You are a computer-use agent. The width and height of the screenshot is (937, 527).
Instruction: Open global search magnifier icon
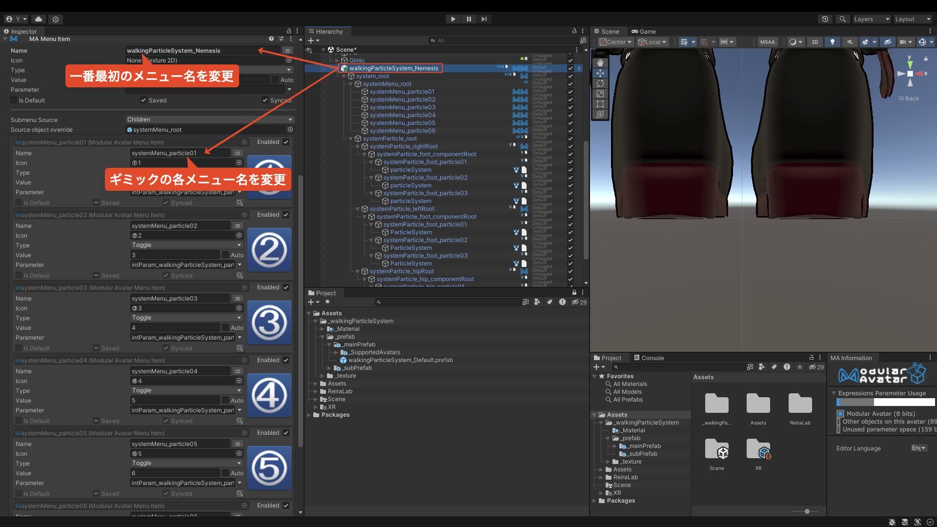[x=842, y=19]
